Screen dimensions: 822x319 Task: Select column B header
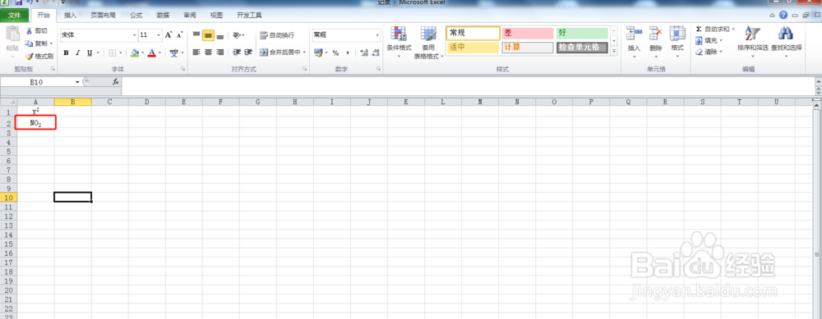(x=73, y=102)
